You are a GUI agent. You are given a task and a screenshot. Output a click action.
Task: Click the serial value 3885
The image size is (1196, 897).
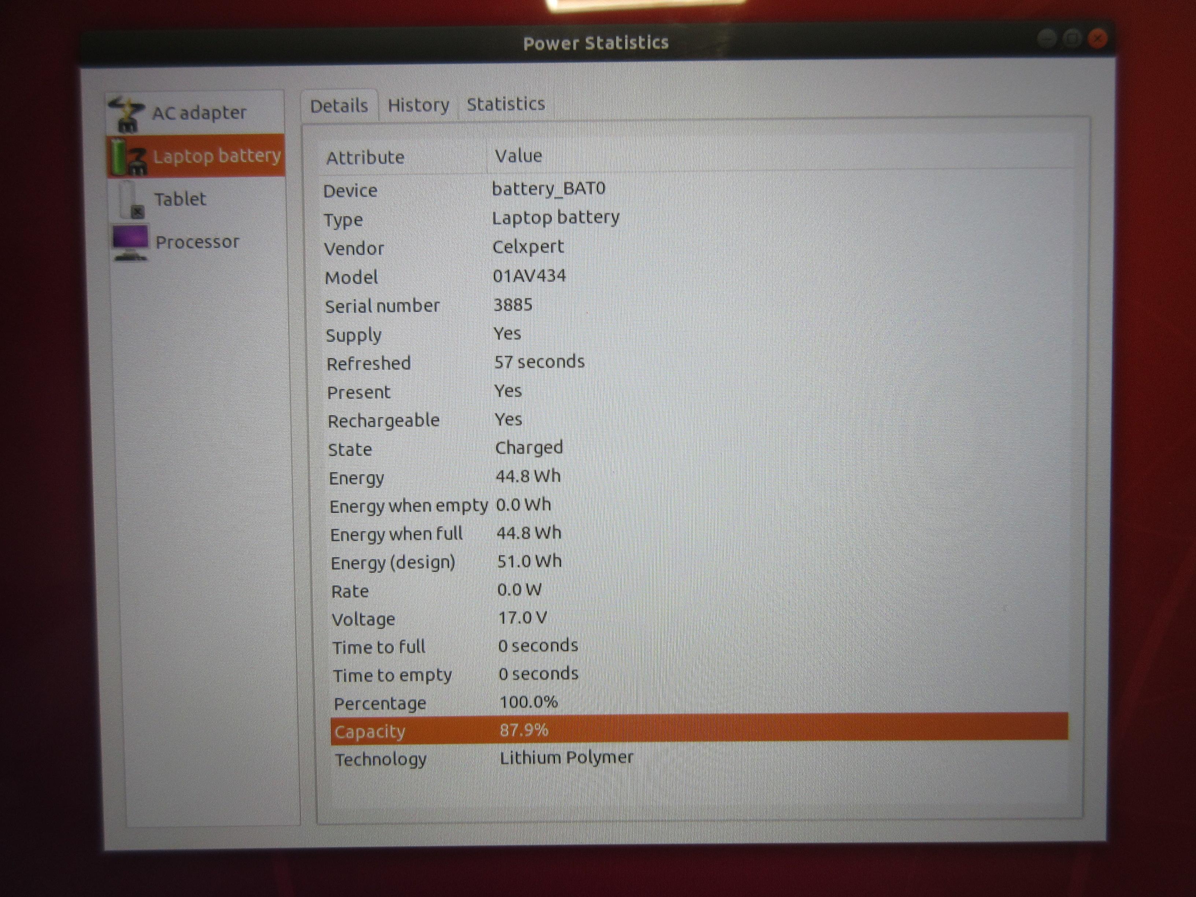[x=513, y=304]
